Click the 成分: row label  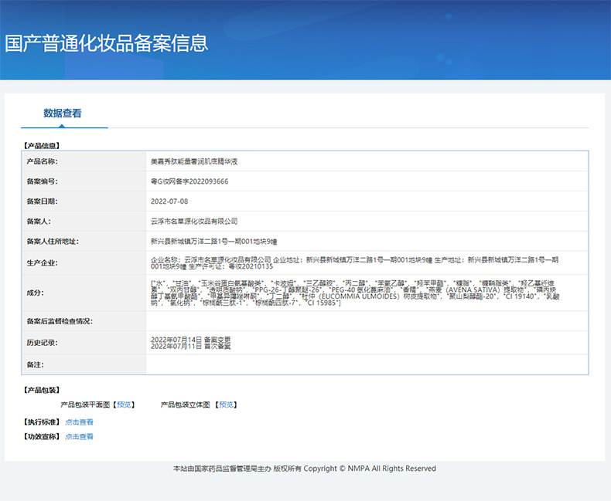(35, 293)
